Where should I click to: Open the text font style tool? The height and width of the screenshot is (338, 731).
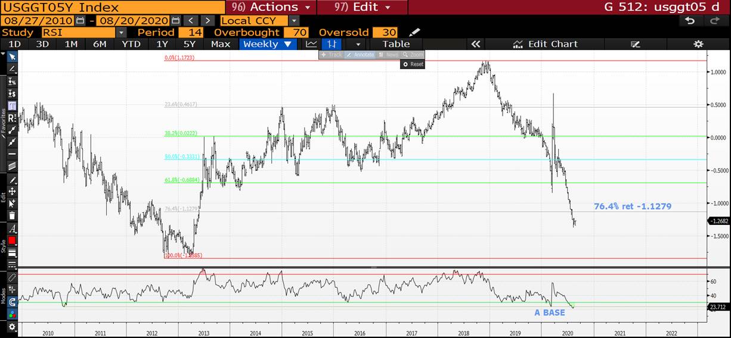click(x=12, y=229)
